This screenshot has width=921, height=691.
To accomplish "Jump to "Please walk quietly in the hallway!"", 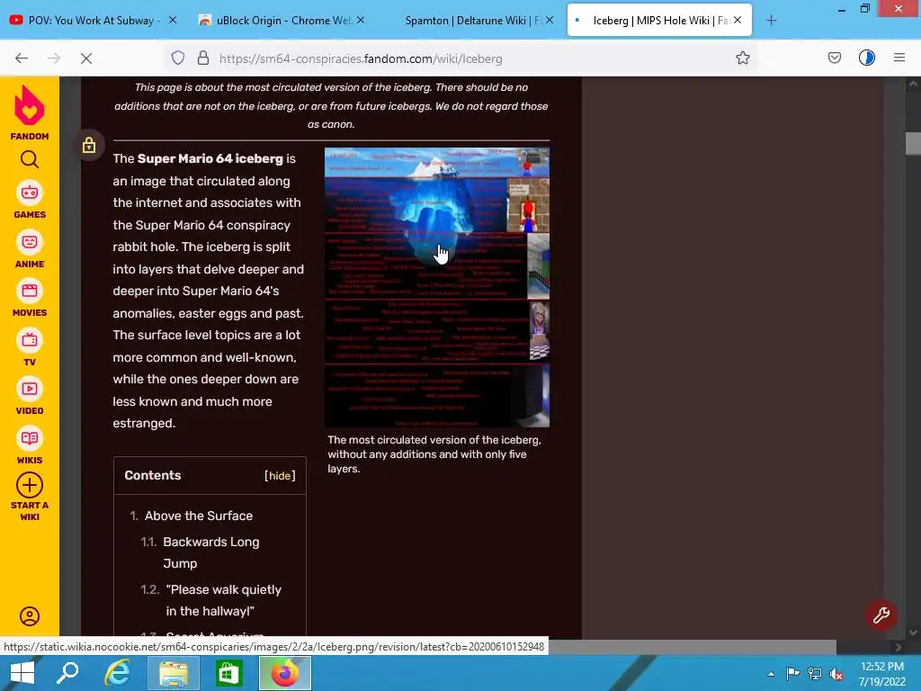I will 223,600.
